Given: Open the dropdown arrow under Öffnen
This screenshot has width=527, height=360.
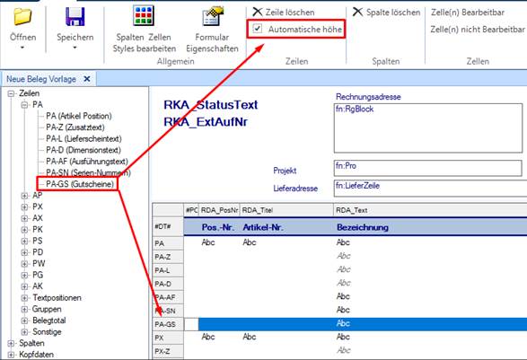Looking at the screenshot, I should (22, 48).
